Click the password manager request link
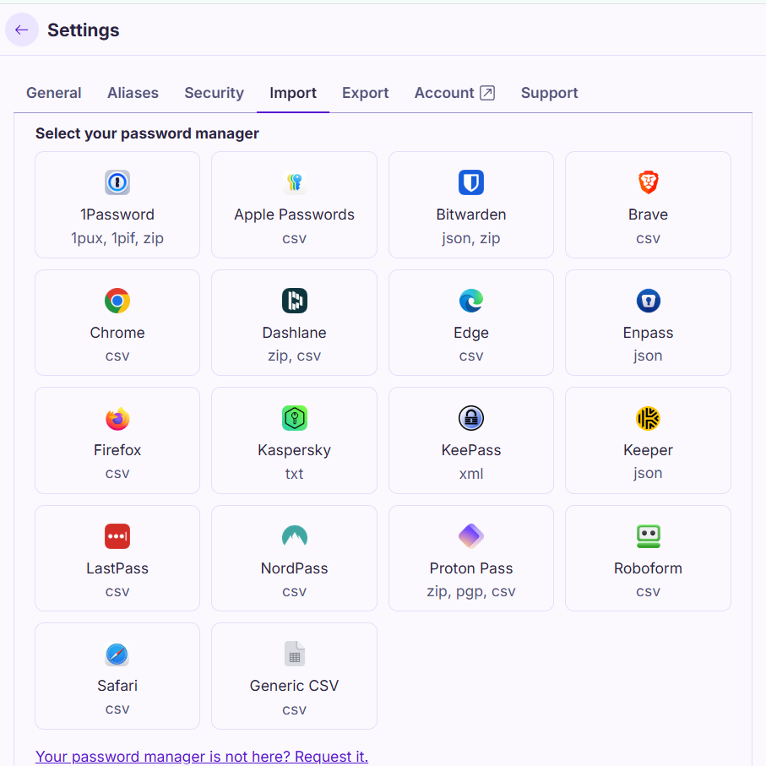The height and width of the screenshot is (766, 766). point(202,756)
